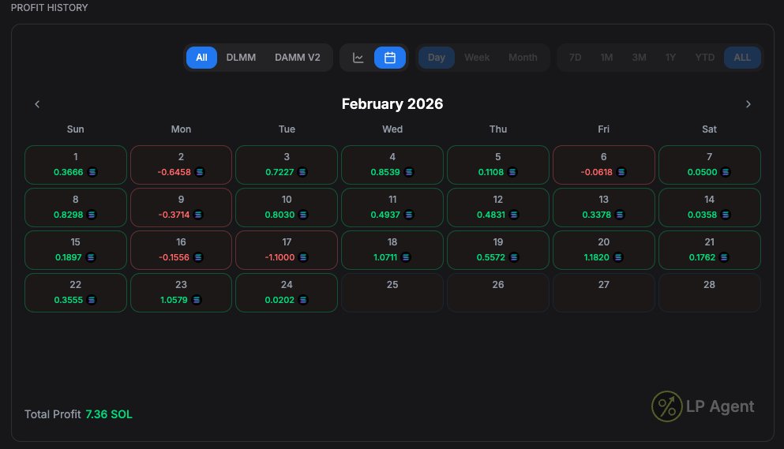
Task: Choose the Week interval
Action: tap(477, 58)
